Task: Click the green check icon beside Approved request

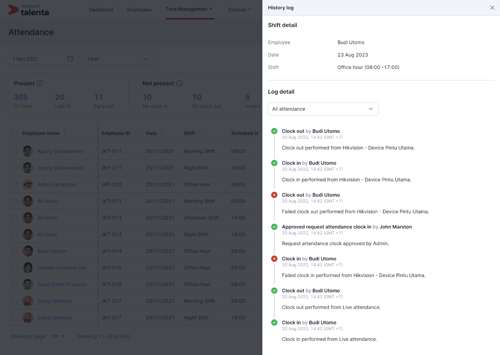Action: (274, 227)
